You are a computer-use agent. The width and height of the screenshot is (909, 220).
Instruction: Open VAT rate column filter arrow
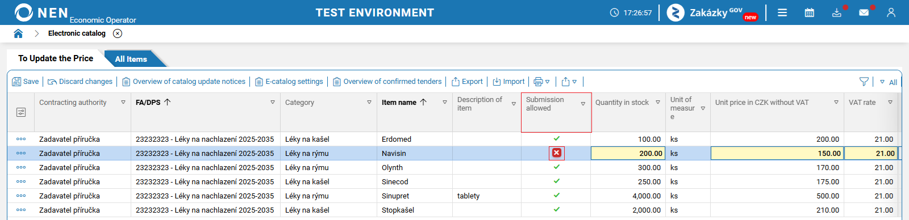[890, 102]
